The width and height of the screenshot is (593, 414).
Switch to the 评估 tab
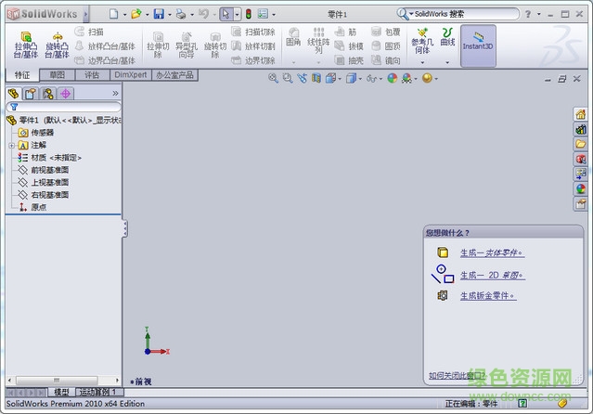pyautogui.click(x=92, y=75)
